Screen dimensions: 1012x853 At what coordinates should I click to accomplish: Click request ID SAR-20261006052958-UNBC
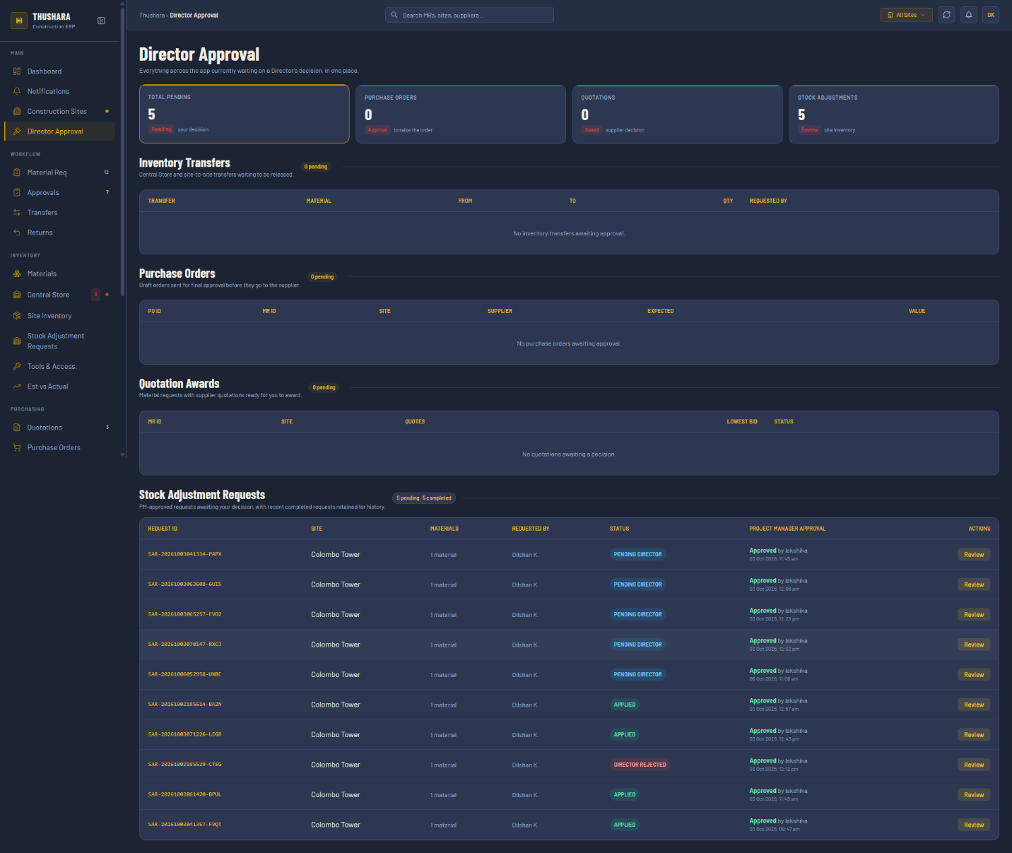184,674
